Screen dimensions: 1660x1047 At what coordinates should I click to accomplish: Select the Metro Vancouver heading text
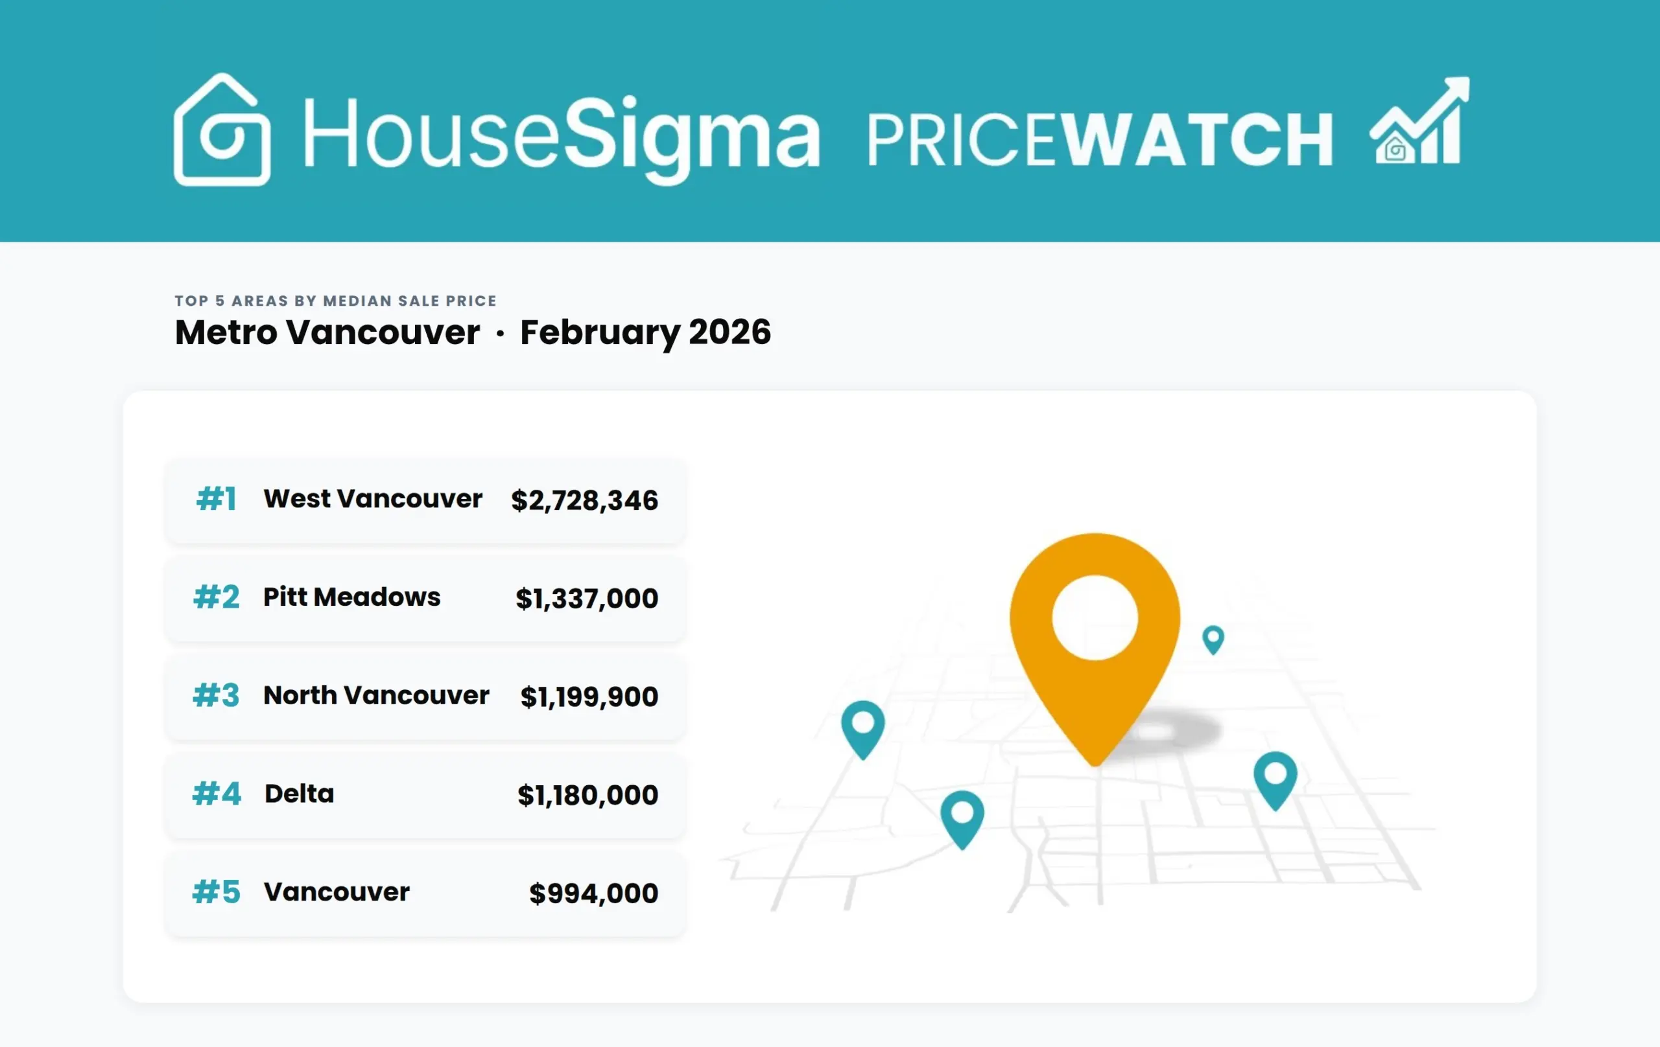tap(327, 333)
